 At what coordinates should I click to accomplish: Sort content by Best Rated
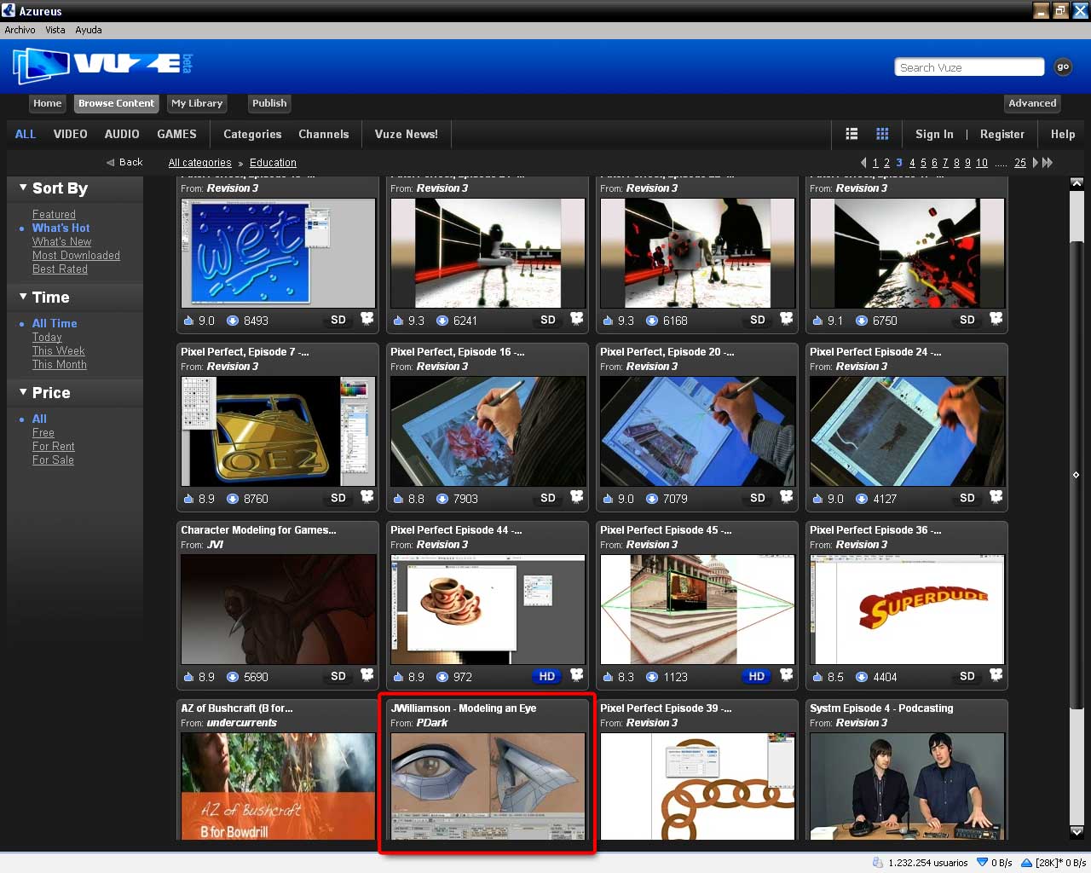point(60,269)
